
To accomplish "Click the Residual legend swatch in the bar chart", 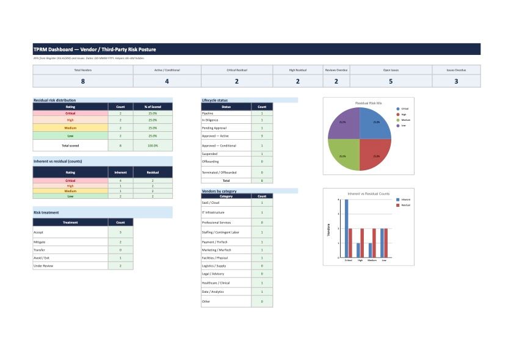I will click(398, 205).
